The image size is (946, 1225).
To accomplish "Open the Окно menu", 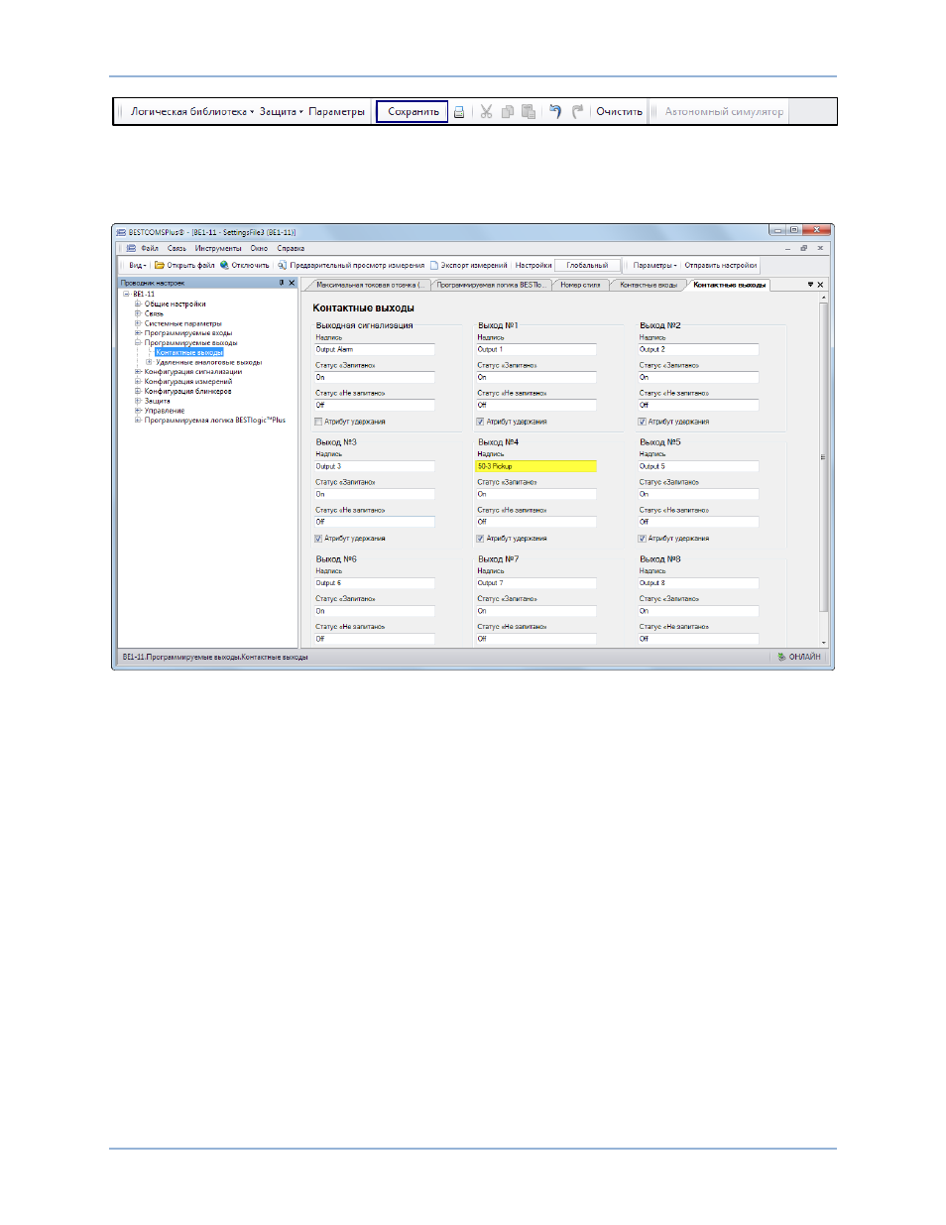I will pyautogui.click(x=259, y=249).
